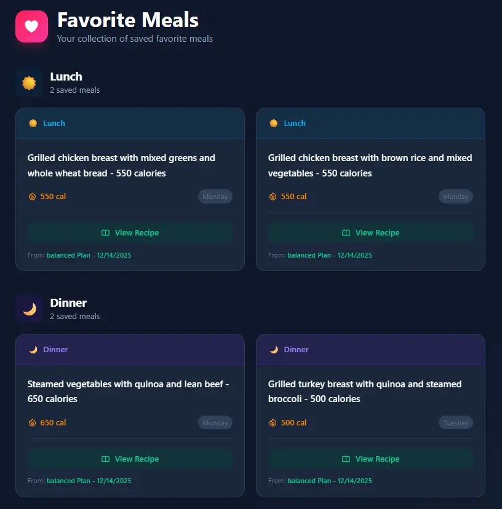Select Dinner label in lean beef card header
502x509 pixels.
click(55, 350)
